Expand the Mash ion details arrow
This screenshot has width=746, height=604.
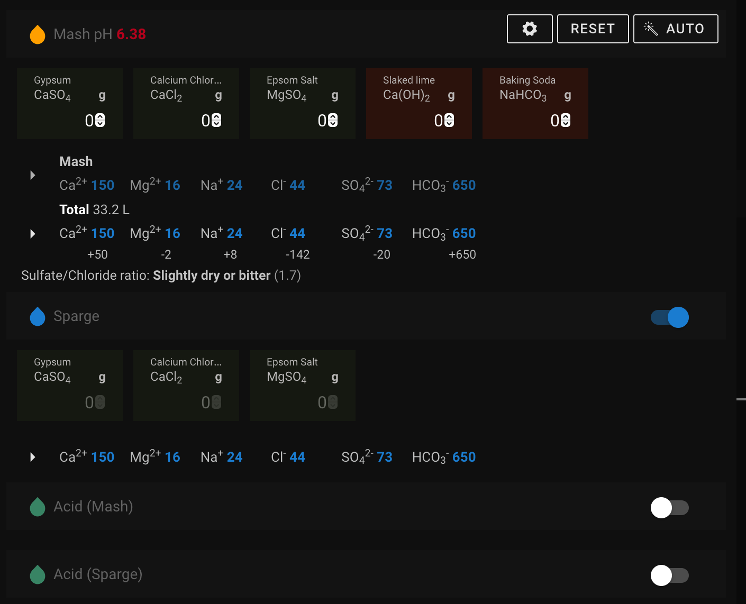click(x=33, y=175)
